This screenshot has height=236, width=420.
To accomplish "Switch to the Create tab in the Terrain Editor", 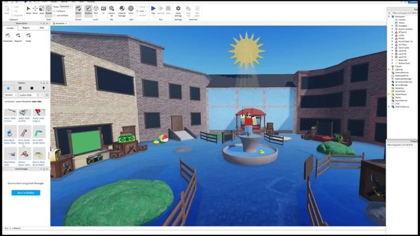I will coord(10,28).
